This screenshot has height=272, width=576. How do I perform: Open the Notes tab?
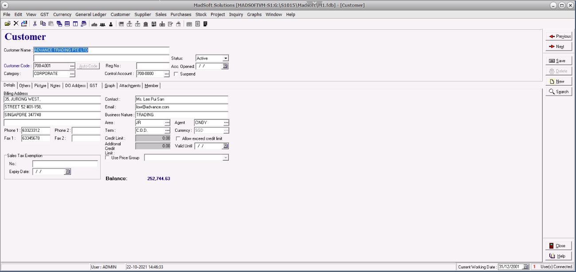coord(55,86)
